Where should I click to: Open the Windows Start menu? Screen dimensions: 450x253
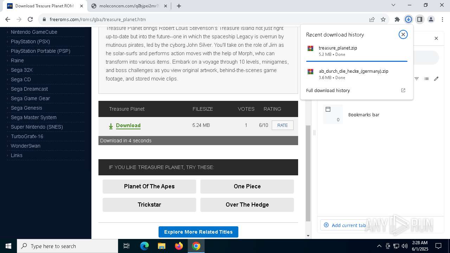tap(8, 246)
